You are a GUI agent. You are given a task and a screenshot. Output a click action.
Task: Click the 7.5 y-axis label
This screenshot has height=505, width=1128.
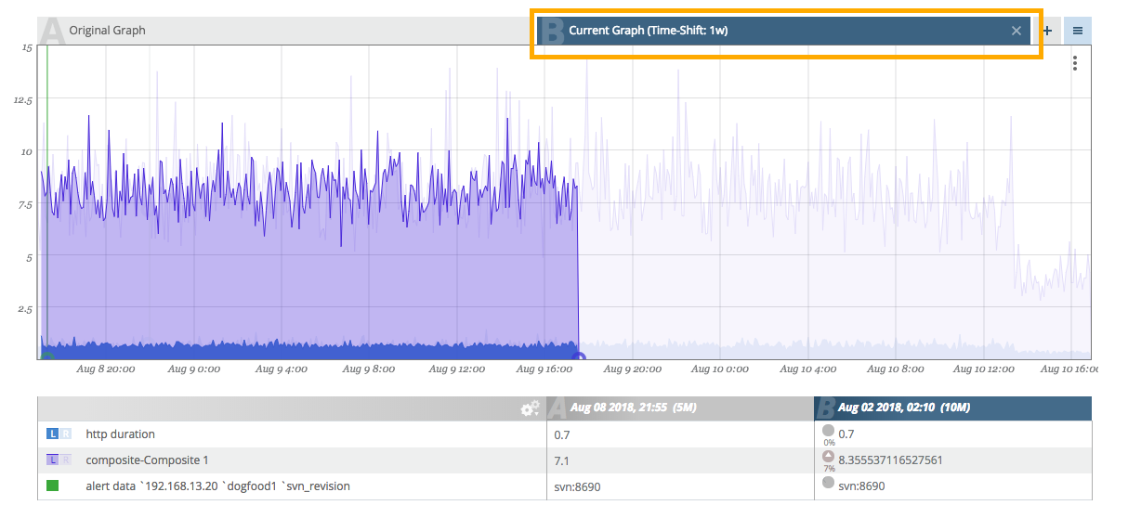(25, 204)
